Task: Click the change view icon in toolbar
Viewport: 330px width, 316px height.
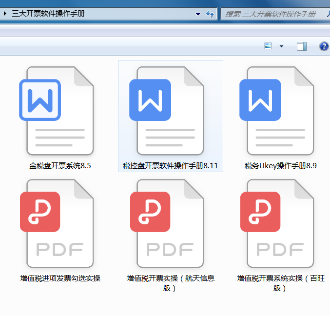Action: click(268, 46)
